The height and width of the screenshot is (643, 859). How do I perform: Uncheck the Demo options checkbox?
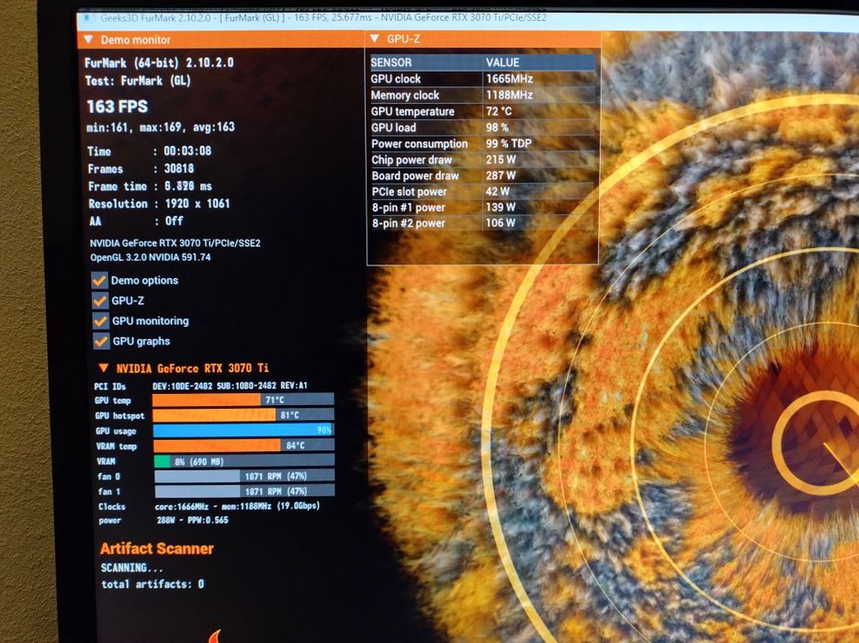click(99, 280)
